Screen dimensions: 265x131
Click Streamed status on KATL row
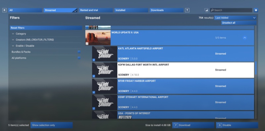221,54
